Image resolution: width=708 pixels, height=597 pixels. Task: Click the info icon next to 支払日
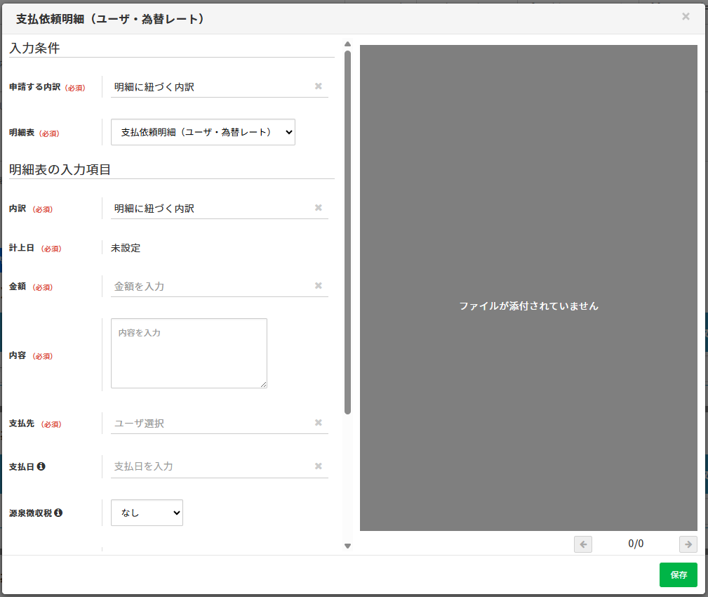coord(41,466)
